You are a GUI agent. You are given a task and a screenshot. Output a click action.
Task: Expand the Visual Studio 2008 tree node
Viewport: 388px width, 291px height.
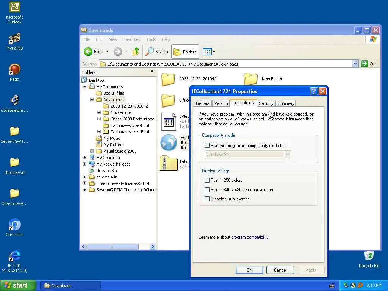click(92, 151)
